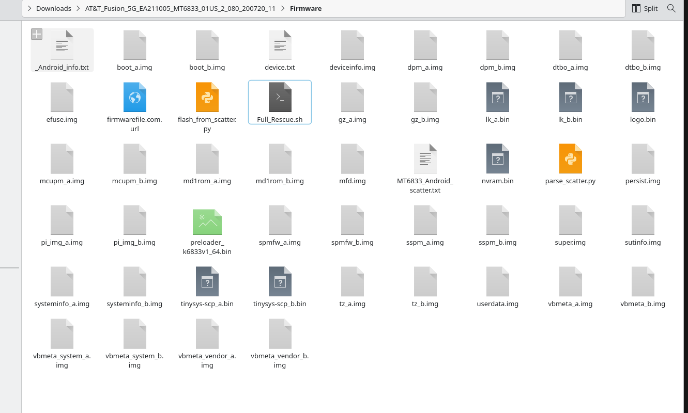The height and width of the screenshot is (413, 688).
Task: Click the dpm_b.img filename label
Action: [498, 67]
